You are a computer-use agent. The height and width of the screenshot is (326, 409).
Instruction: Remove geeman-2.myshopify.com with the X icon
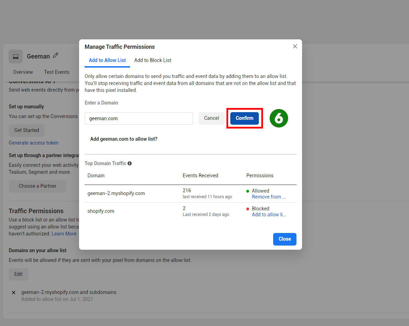click(14, 293)
